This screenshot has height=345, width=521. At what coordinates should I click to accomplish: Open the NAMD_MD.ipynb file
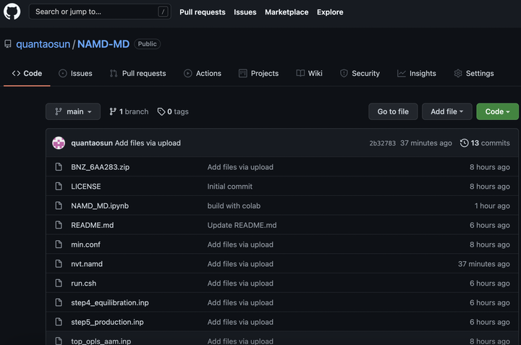coord(100,206)
